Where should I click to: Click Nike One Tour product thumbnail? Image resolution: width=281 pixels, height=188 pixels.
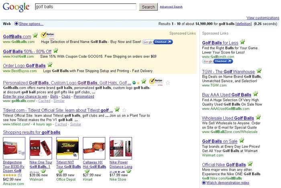[41, 148]
